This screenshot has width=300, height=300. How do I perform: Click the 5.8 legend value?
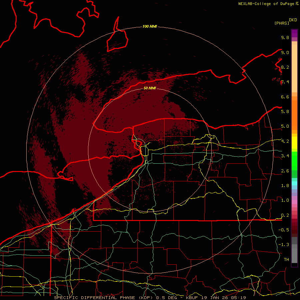tap(285, 112)
